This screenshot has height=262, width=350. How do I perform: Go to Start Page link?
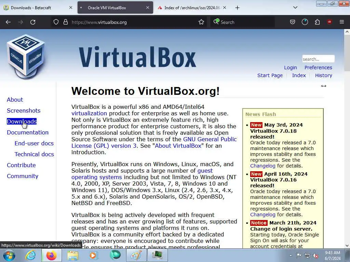[x=270, y=75]
